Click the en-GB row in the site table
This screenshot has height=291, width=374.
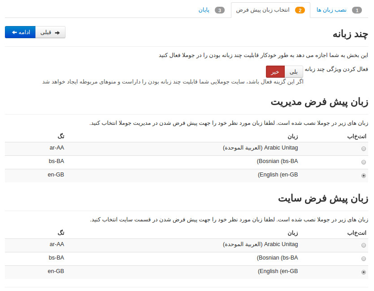[x=179, y=272]
